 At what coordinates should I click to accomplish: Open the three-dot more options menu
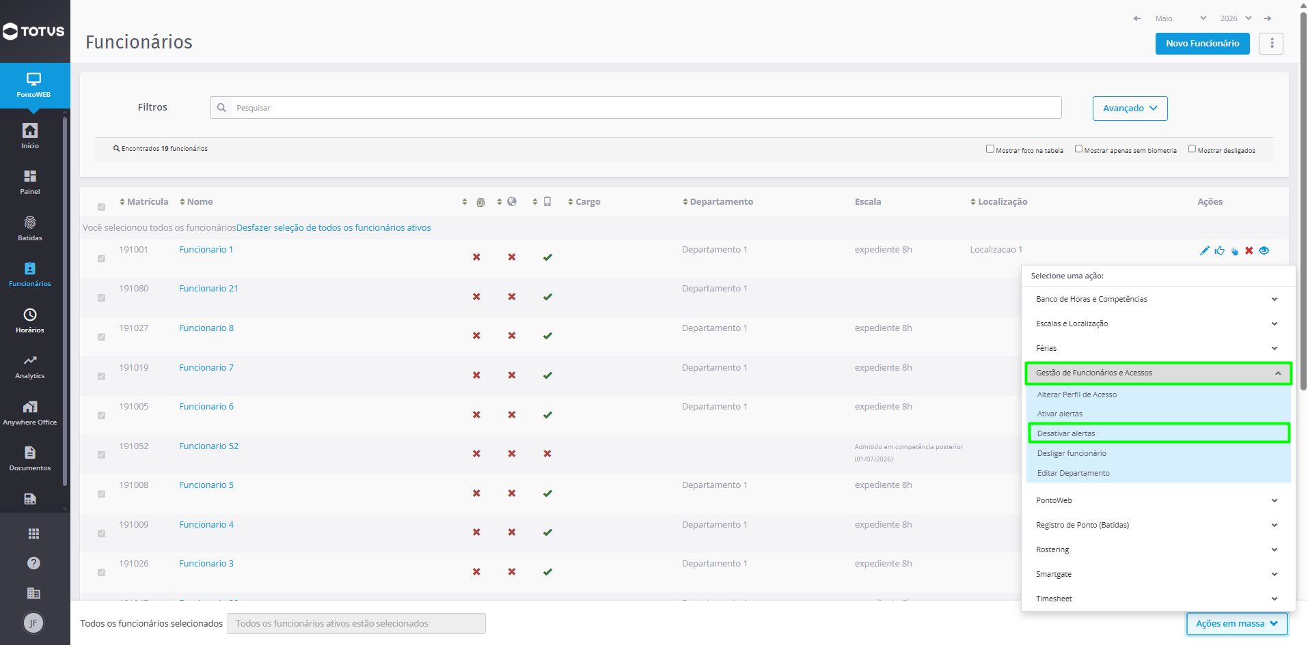[x=1271, y=43]
